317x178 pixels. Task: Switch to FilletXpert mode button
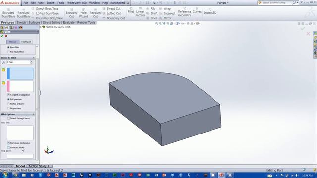26,42
